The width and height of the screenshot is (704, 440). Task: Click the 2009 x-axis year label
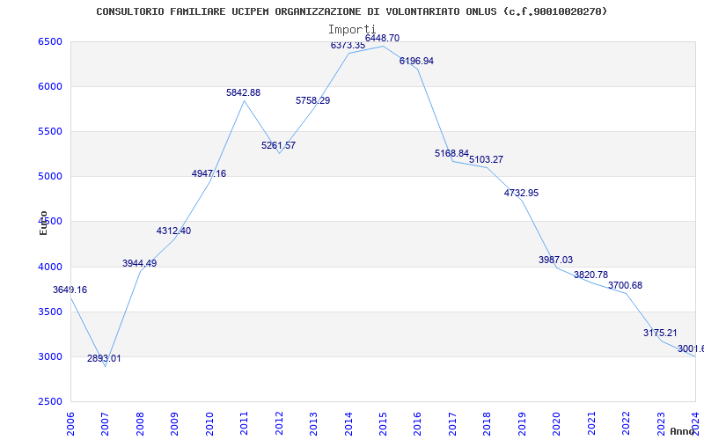[174, 423]
